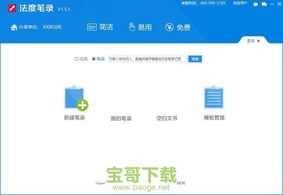Open the chat bubble message icon
The width and height of the screenshot is (283, 195).
click(x=256, y=4)
